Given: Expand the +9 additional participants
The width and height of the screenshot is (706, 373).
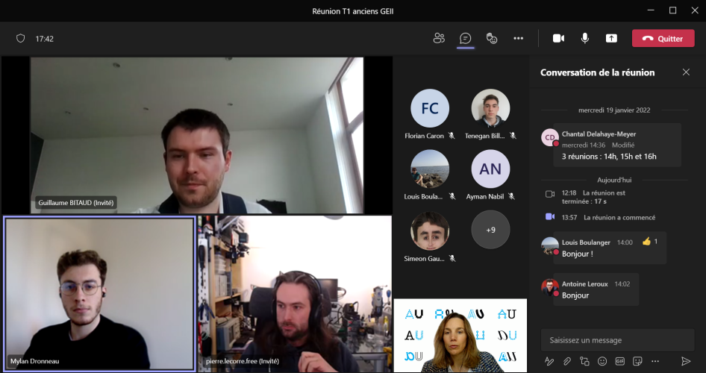Looking at the screenshot, I should point(490,230).
